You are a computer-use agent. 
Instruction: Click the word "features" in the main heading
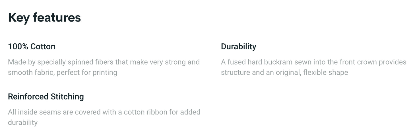(x=57, y=18)
